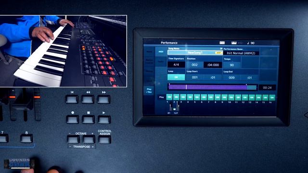Tap the 00:24 elapsed time display
308x173 pixels.
coord(268,87)
